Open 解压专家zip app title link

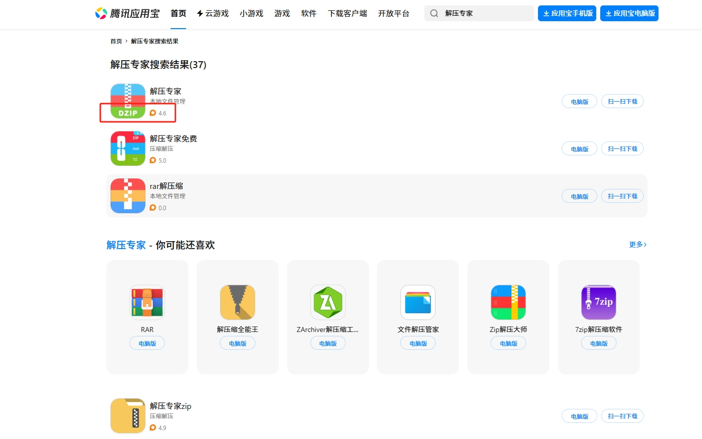[170, 406]
